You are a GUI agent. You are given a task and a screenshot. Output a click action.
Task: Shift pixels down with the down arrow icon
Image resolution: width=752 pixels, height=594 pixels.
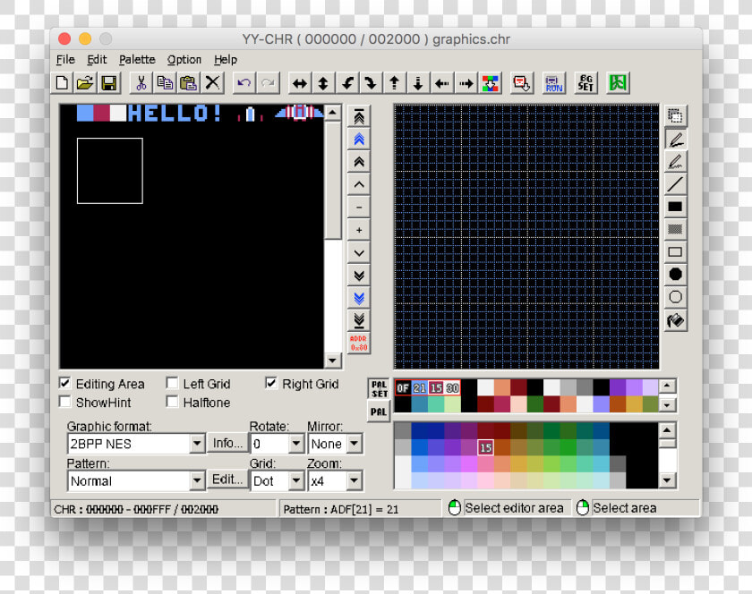pos(418,83)
